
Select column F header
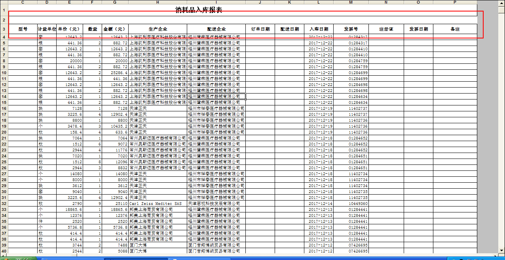coord(92,2)
